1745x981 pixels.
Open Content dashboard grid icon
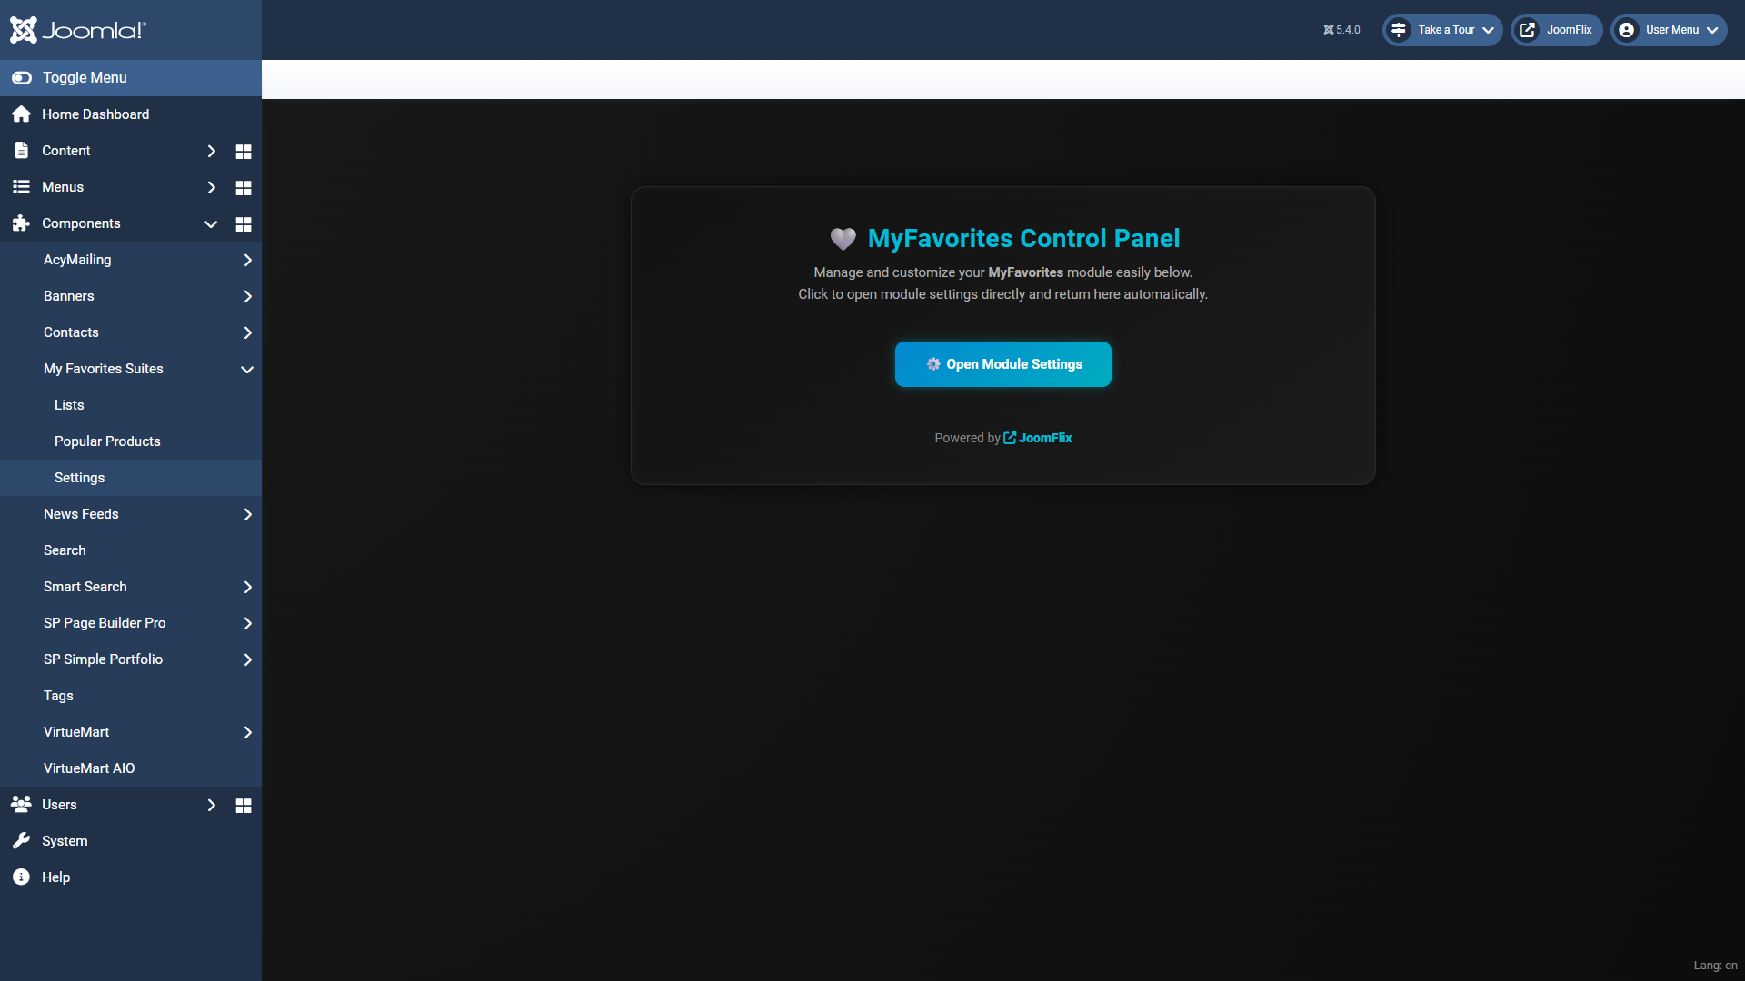[x=243, y=151]
